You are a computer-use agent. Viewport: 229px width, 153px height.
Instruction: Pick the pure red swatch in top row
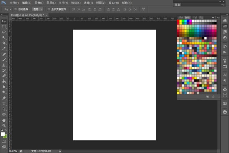(178, 21)
